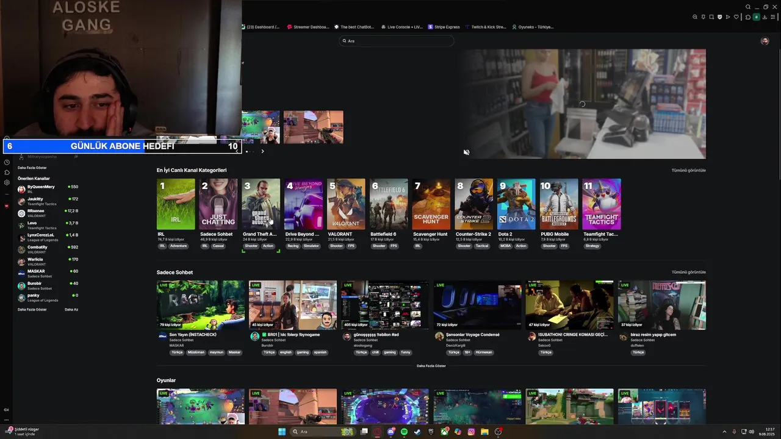
Task: Click the Kick search field Ara
Action: pyautogui.click(x=397, y=41)
